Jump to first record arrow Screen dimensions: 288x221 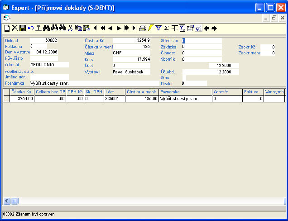[95, 28]
